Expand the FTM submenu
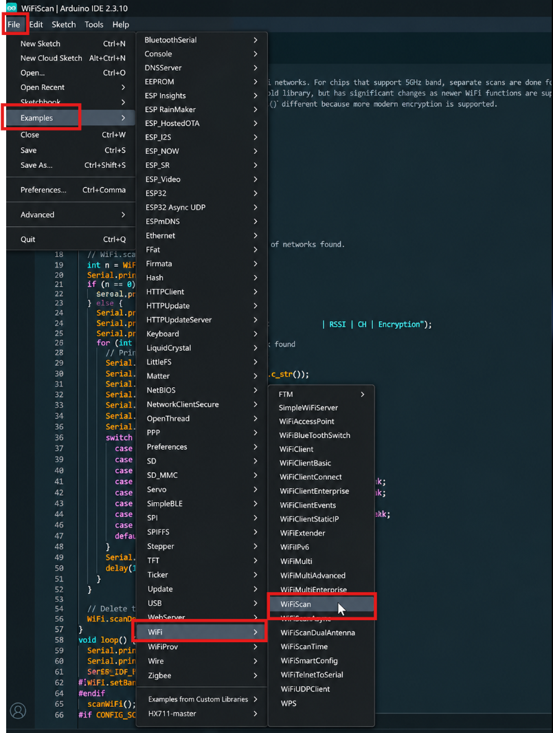The height and width of the screenshot is (733, 553). [321, 394]
